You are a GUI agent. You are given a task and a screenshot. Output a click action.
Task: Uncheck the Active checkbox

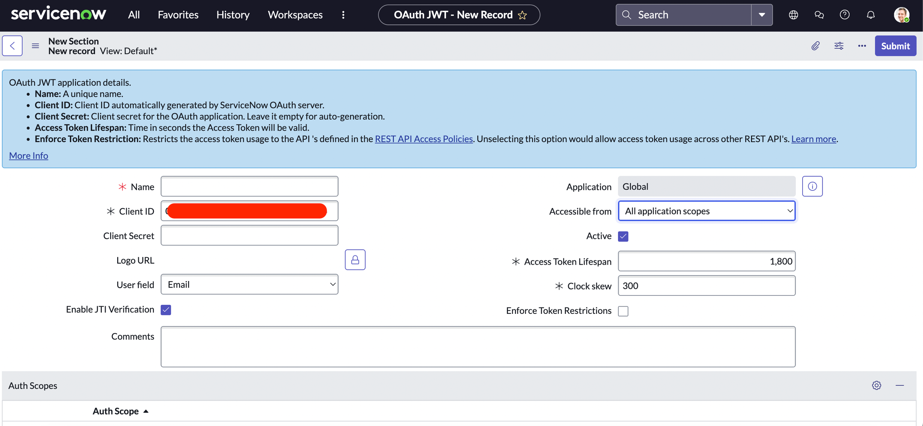point(623,236)
